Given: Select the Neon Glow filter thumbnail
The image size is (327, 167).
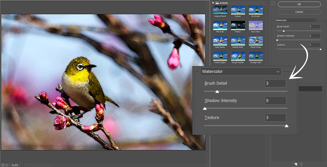Looking at the screenshot, I should (x=256, y=25).
